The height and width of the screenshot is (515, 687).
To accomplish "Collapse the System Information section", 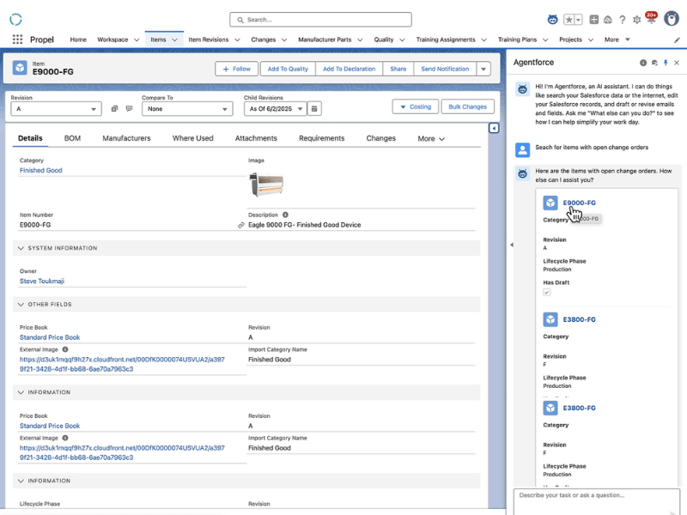I will pyautogui.click(x=21, y=248).
